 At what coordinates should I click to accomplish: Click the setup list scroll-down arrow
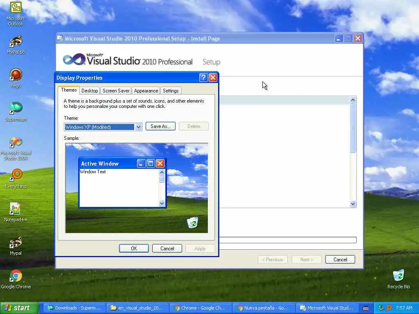pyautogui.click(x=353, y=204)
